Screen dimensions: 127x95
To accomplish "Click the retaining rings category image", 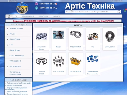I will click(x=42, y=61).
